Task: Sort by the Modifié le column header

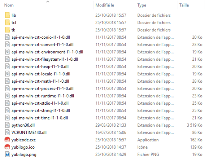Action: tap(105, 5)
